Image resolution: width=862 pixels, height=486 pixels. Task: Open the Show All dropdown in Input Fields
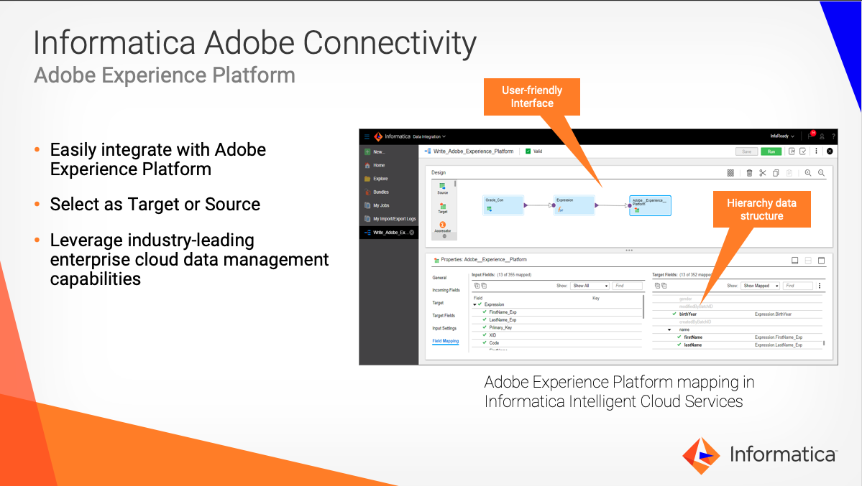click(x=588, y=285)
